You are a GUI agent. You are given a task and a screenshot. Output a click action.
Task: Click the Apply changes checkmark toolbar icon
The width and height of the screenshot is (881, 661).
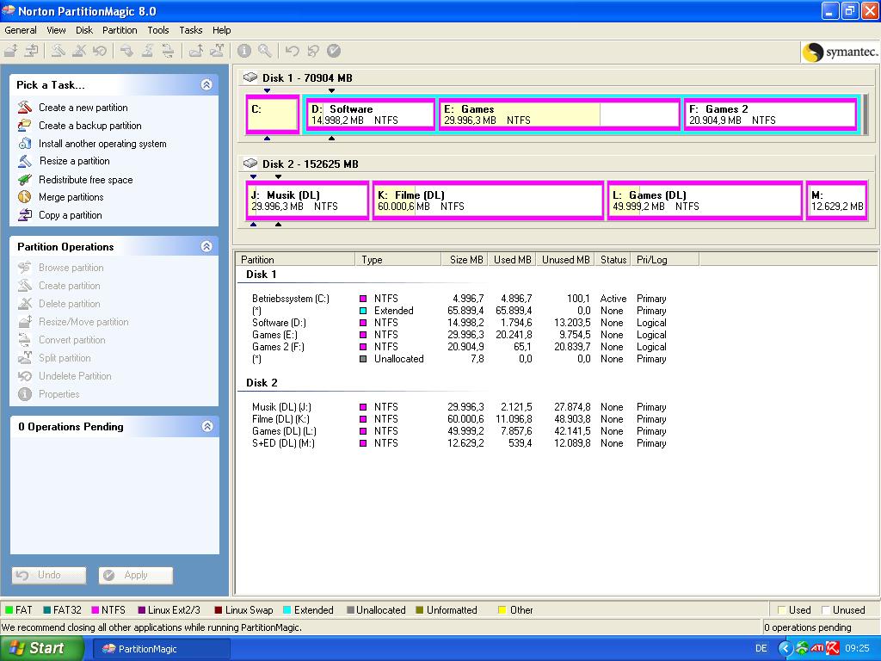(334, 51)
